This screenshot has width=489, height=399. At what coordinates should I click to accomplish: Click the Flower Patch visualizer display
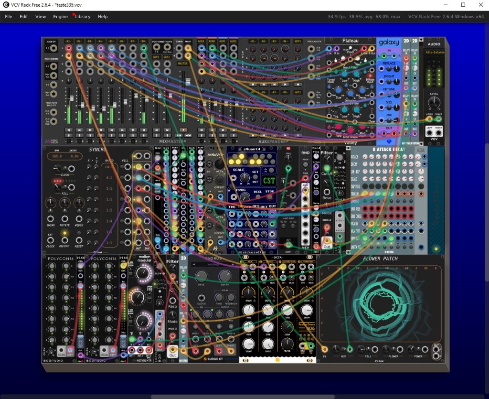(x=380, y=303)
